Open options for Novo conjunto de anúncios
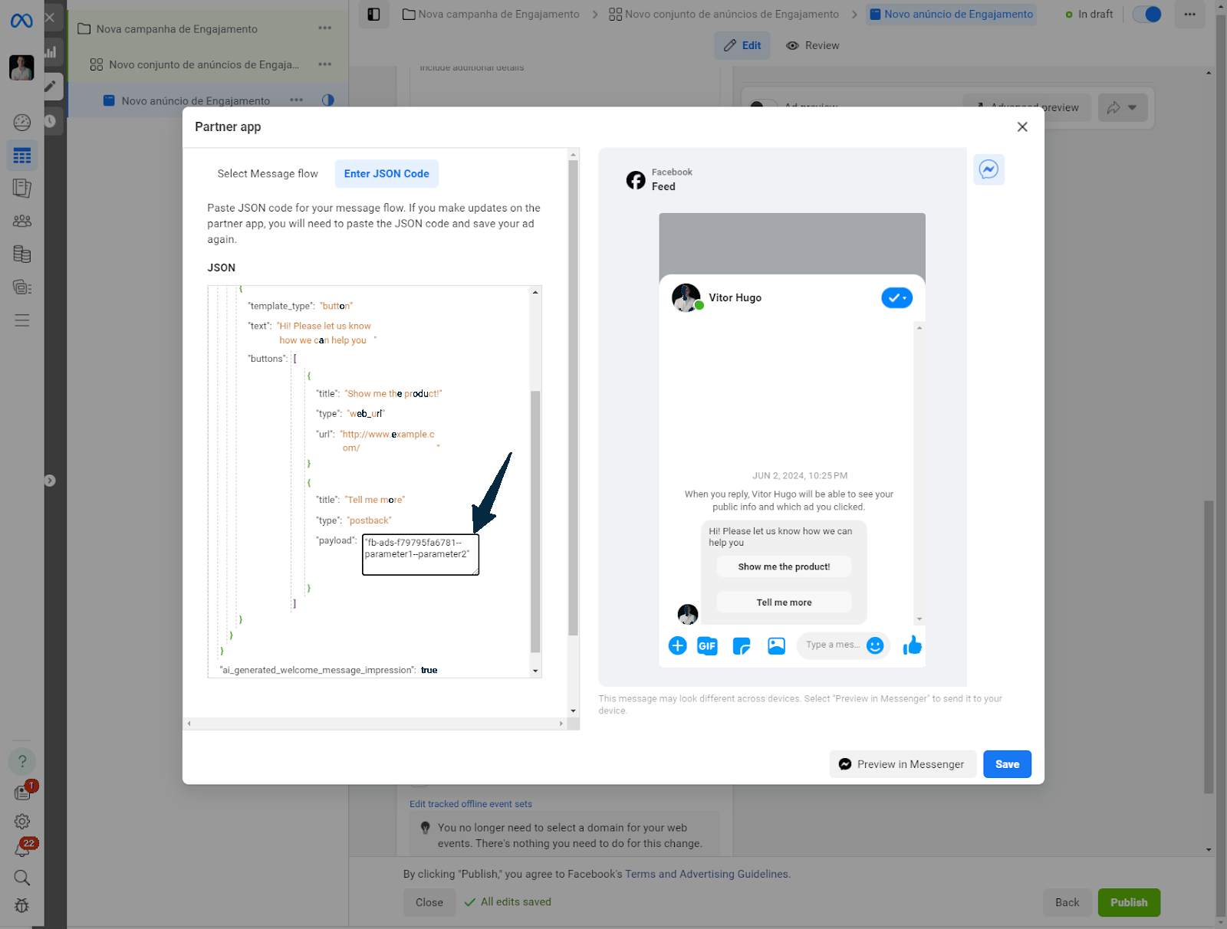1227x929 pixels. tap(325, 64)
